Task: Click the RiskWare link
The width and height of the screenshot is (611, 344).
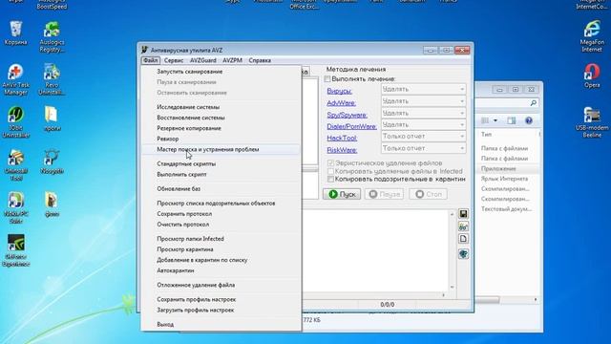Action: [x=342, y=150]
